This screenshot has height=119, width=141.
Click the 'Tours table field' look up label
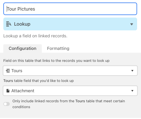[x=38, y=81]
